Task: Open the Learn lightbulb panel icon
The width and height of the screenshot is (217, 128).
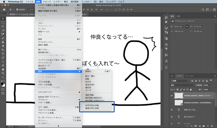Action: click(x=166, y=67)
